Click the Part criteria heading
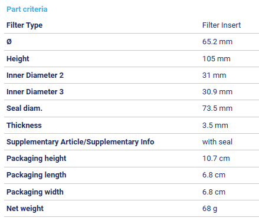This screenshot has width=259, height=224. point(27,9)
